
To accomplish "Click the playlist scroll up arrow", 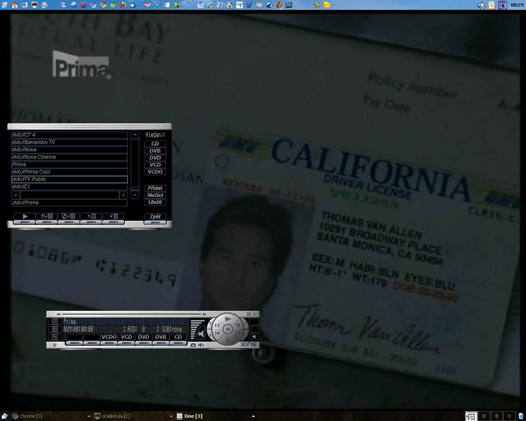I will coord(135,134).
